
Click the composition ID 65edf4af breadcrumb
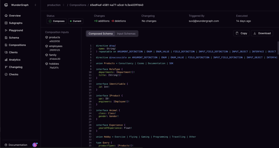point(117,5)
